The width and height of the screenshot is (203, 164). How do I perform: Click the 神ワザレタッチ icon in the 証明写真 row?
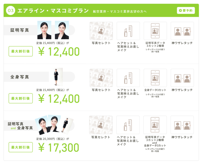click(182, 31)
